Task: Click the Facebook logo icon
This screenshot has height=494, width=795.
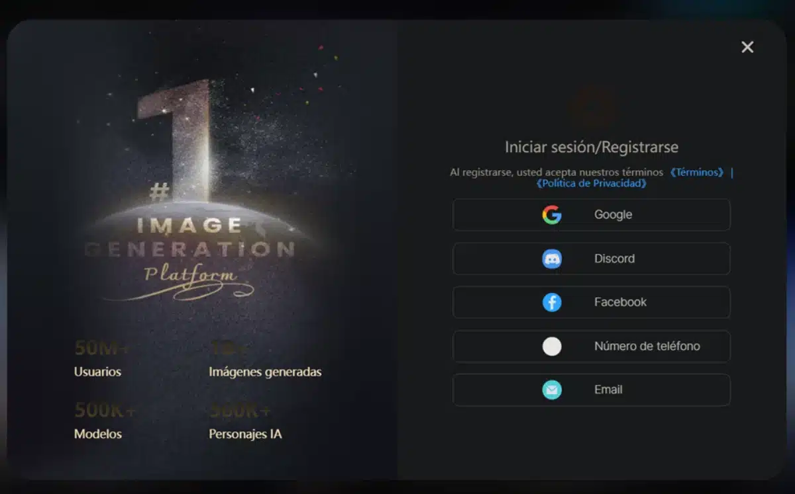Action: tap(552, 302)
